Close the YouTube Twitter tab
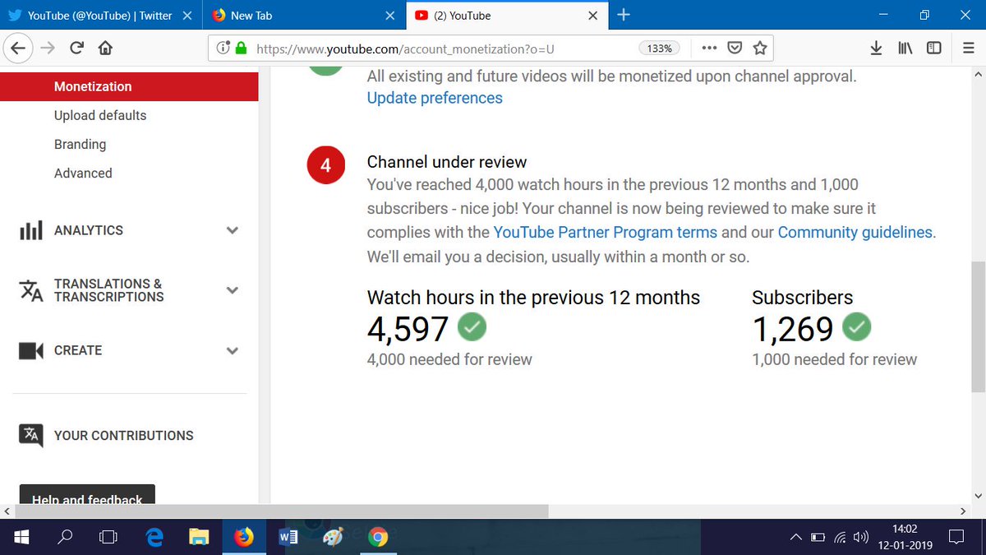 [x=186, y=15]
